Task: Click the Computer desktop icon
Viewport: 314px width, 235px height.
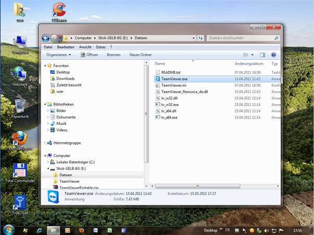Action: coord(20,42)
